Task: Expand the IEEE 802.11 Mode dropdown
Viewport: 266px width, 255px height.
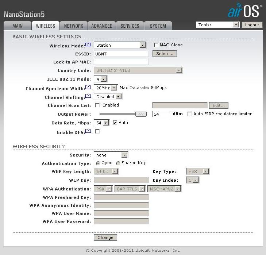Action: pyautogui.click(x=100, y=79)
